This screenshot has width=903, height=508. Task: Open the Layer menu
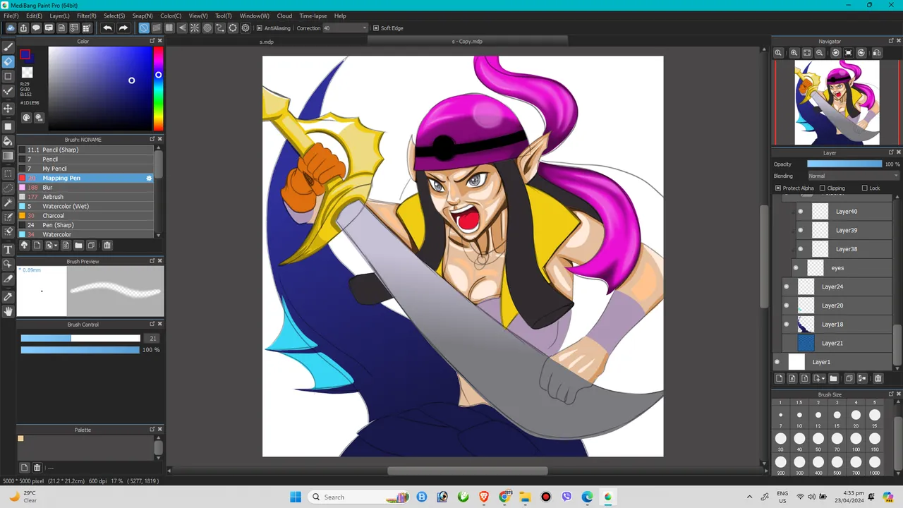(x=59, y=16)
